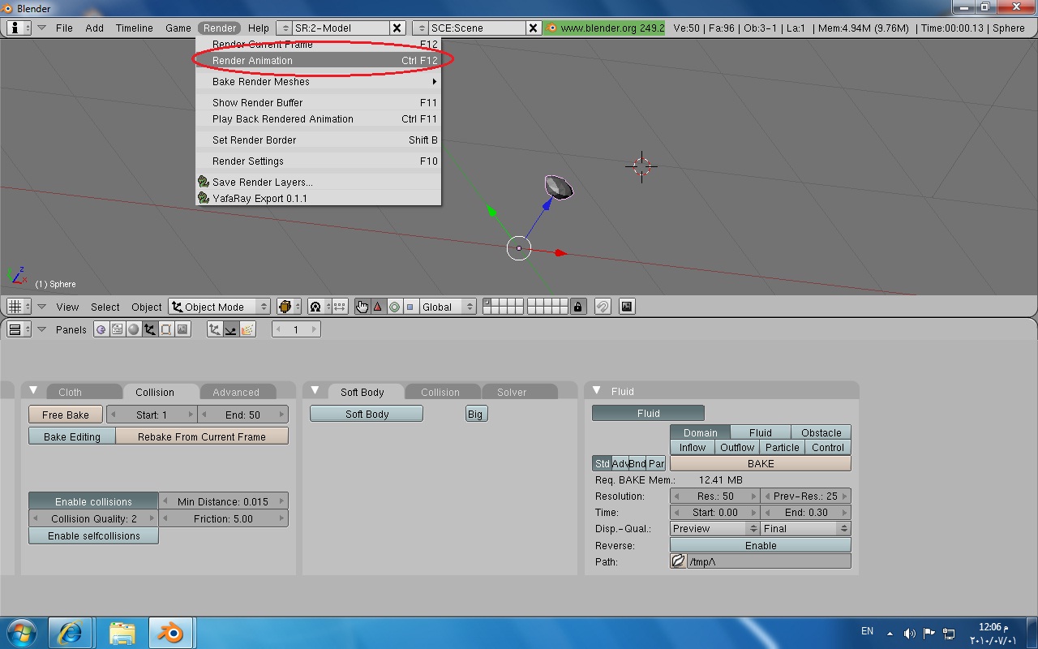Select Inflow fluid type
The height and width of the screenshot is (649, 1038).
[x=692, y=447]
